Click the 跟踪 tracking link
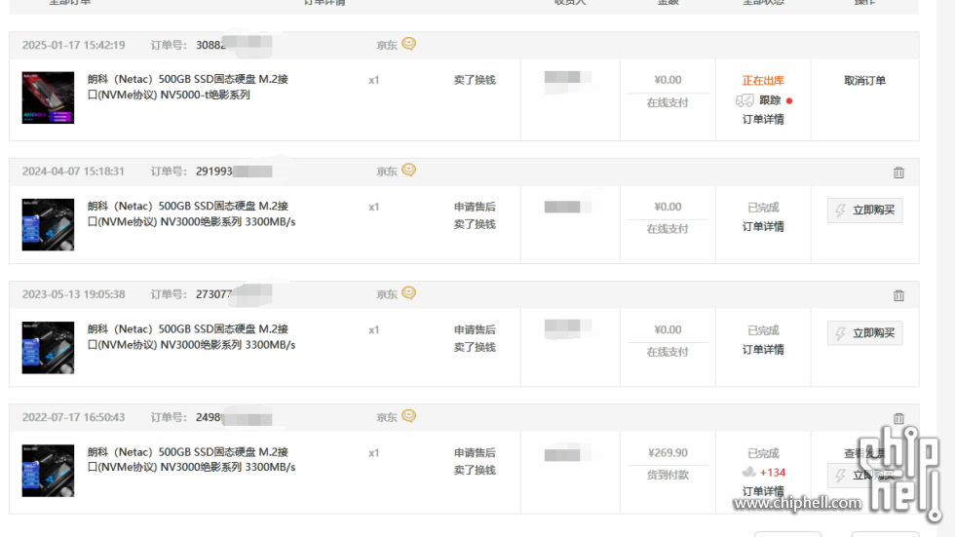The width and height of the screenshot is (955, 537). tap(770, 100)
